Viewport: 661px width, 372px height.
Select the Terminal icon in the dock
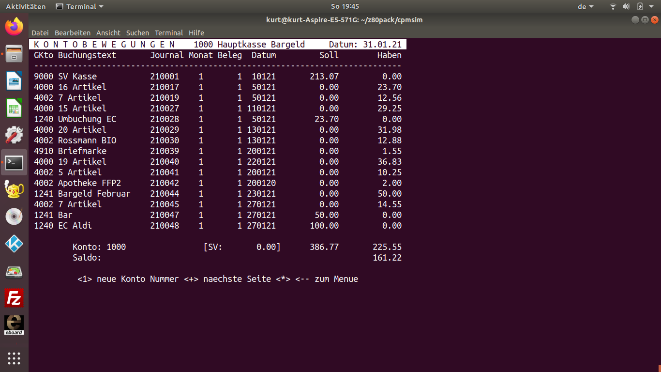pos(14,163)
